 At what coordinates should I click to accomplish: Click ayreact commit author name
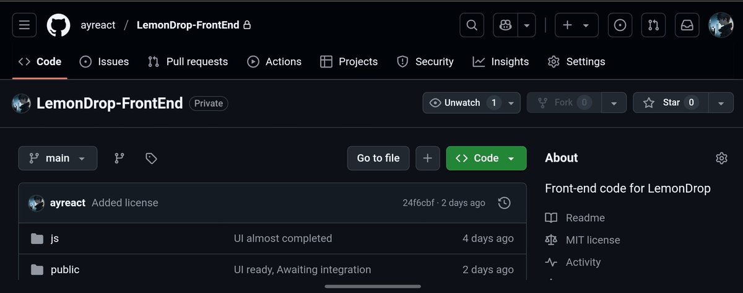coord(67,203)
